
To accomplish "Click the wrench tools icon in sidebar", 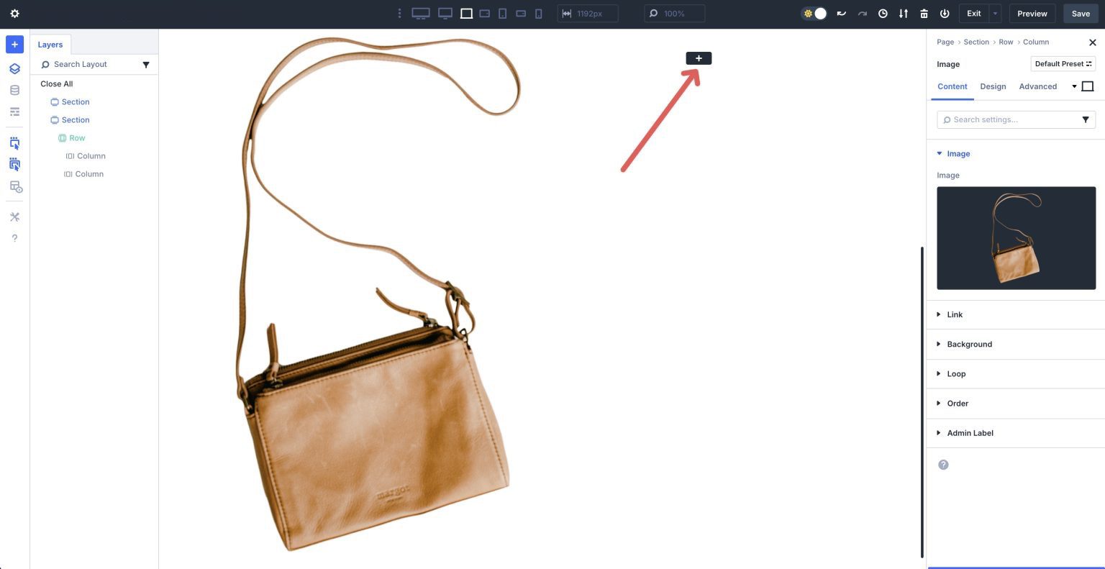I will [x=14, y=217].
